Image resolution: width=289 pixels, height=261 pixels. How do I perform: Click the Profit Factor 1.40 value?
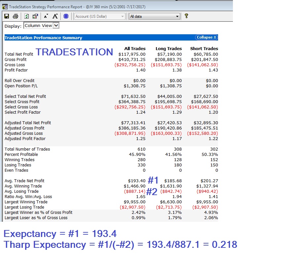coord(141,70)
